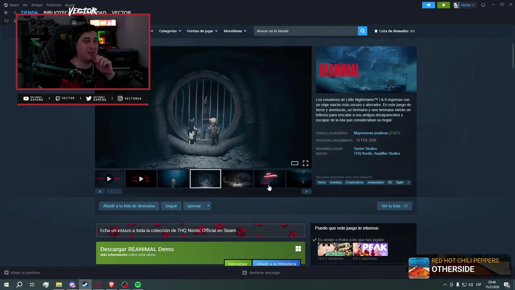This screenshot has width=515, height=290.
Task: Expand the Categorías menu
Action: [x=170, y=31]
